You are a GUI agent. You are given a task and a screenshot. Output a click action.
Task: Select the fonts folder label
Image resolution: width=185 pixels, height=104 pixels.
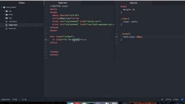11,15
